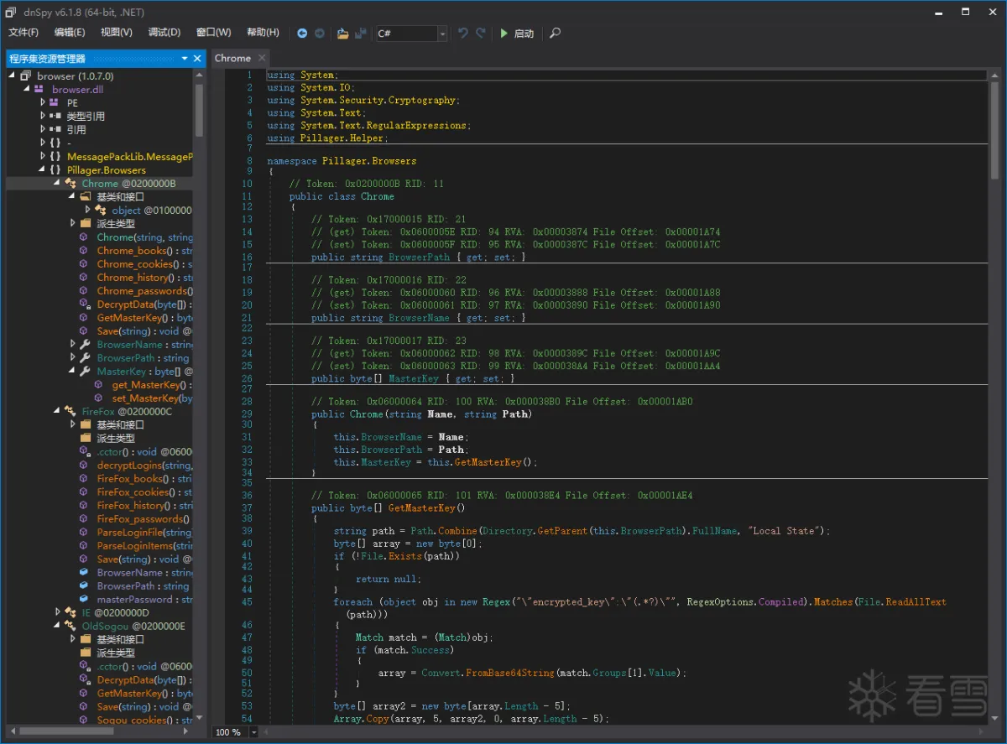Viewport: 1007px width, 744px height.
Task: Click the open file folder icon
Action: coord(342,34)
